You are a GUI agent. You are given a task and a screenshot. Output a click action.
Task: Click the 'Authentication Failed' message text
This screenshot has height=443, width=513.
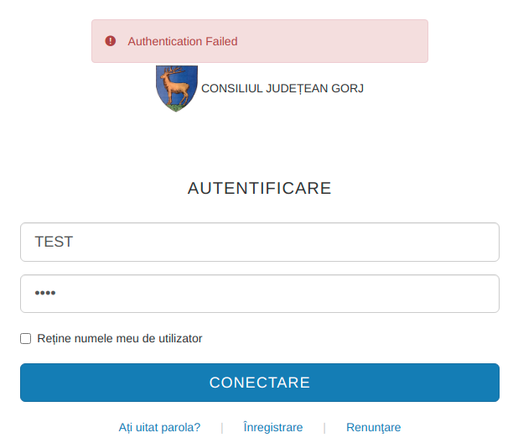coord(183,41)
